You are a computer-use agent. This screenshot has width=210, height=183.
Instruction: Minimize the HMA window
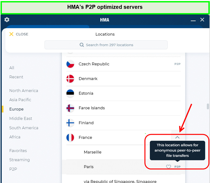coord(193,21)
